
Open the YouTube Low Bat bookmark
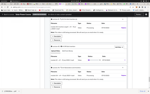click(x=45, y=10)
